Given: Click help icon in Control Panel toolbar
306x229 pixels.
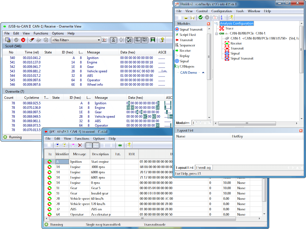Looking at the screenshot, I should 231,18.
